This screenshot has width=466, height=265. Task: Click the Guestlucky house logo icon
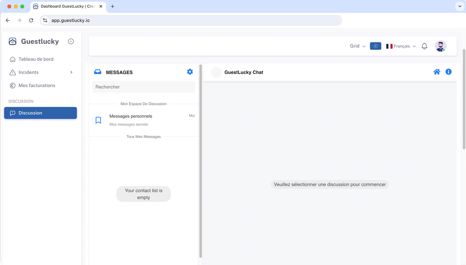coord(13,41)
